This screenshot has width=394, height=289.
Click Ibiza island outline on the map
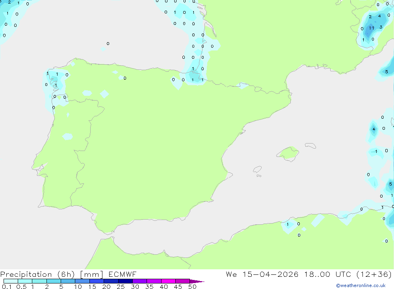point(257,169)
